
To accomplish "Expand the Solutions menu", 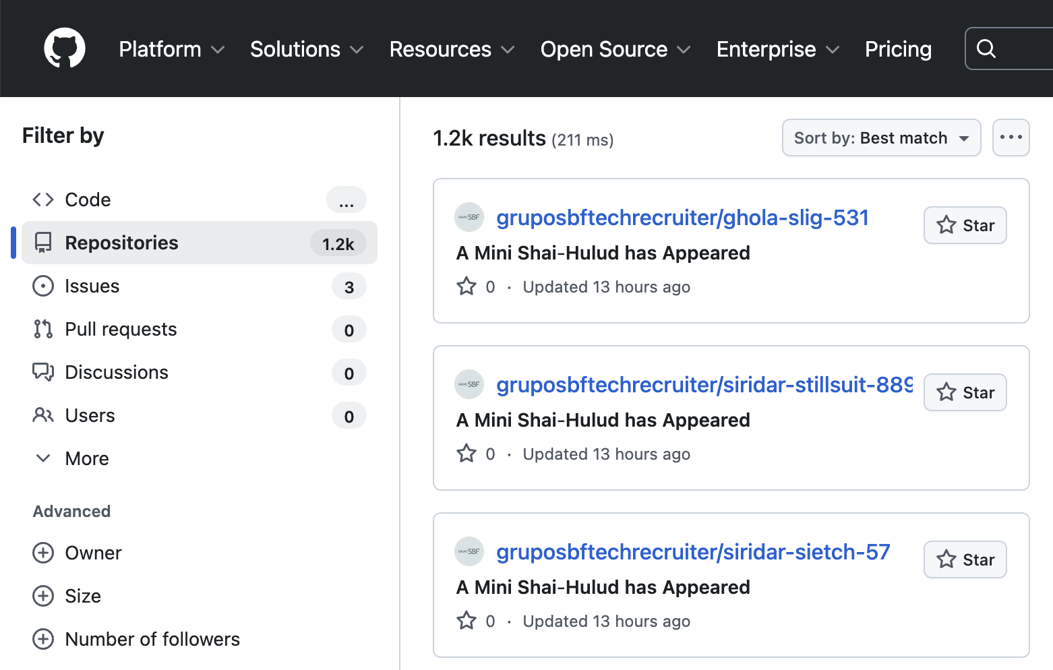I will pos(307,49).
